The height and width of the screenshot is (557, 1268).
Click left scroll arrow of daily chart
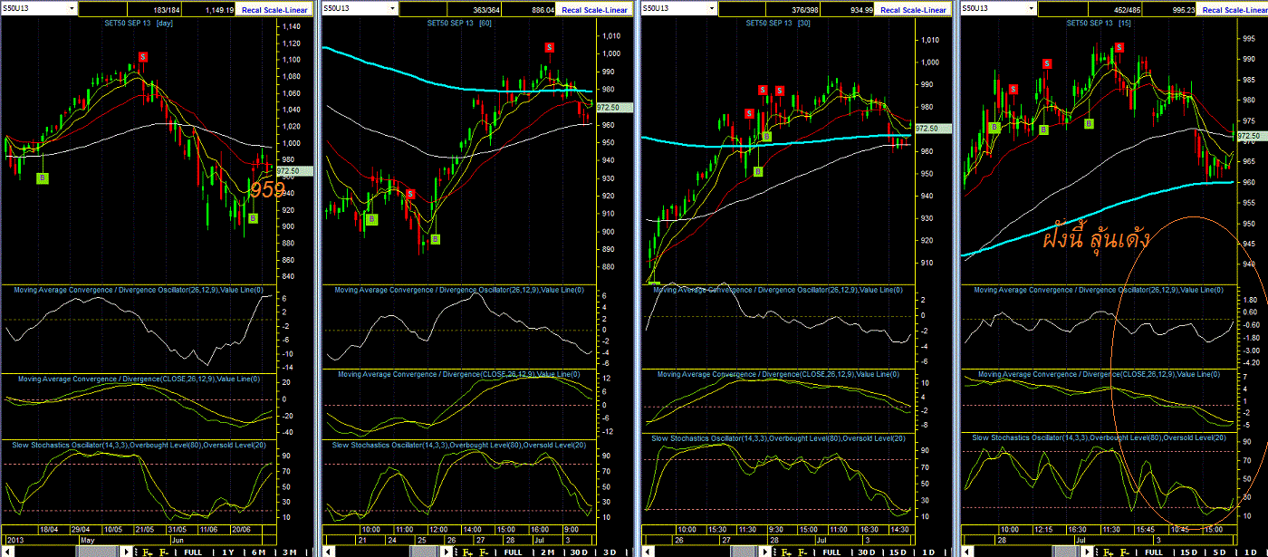[x=7, y=552]
